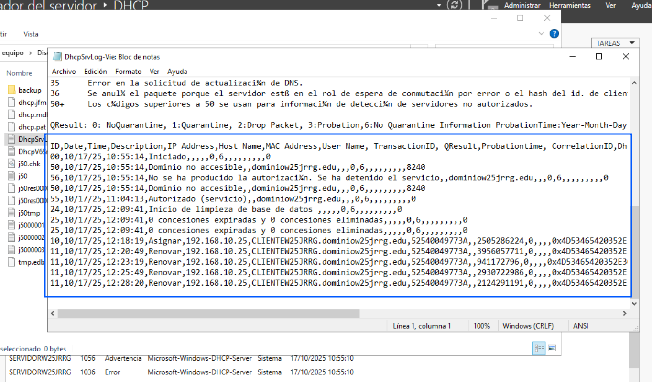Open Herramientas menu in Server Manager

(x=569, y=6)
